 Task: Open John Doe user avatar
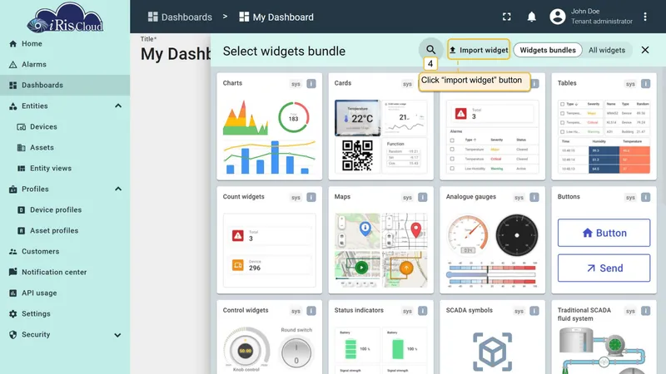[557, 17]
